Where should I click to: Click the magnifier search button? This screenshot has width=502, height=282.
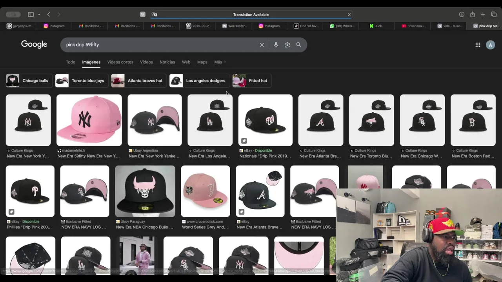[299, 45]
